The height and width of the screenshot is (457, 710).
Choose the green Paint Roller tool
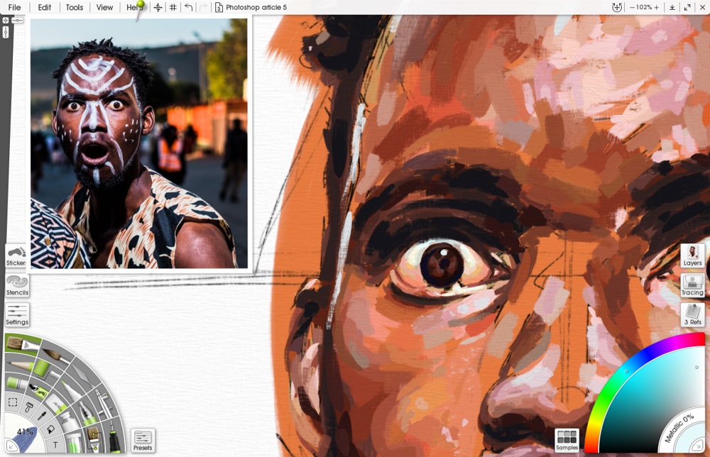point(44,368)
